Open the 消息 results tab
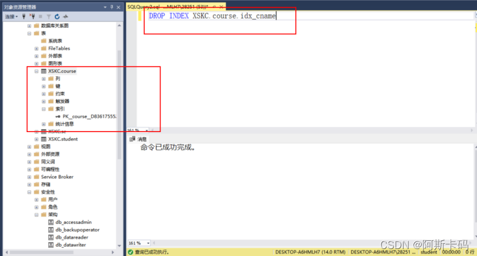Image resolution: width=477 pixels, height=256 pixels. coord(138,139)
